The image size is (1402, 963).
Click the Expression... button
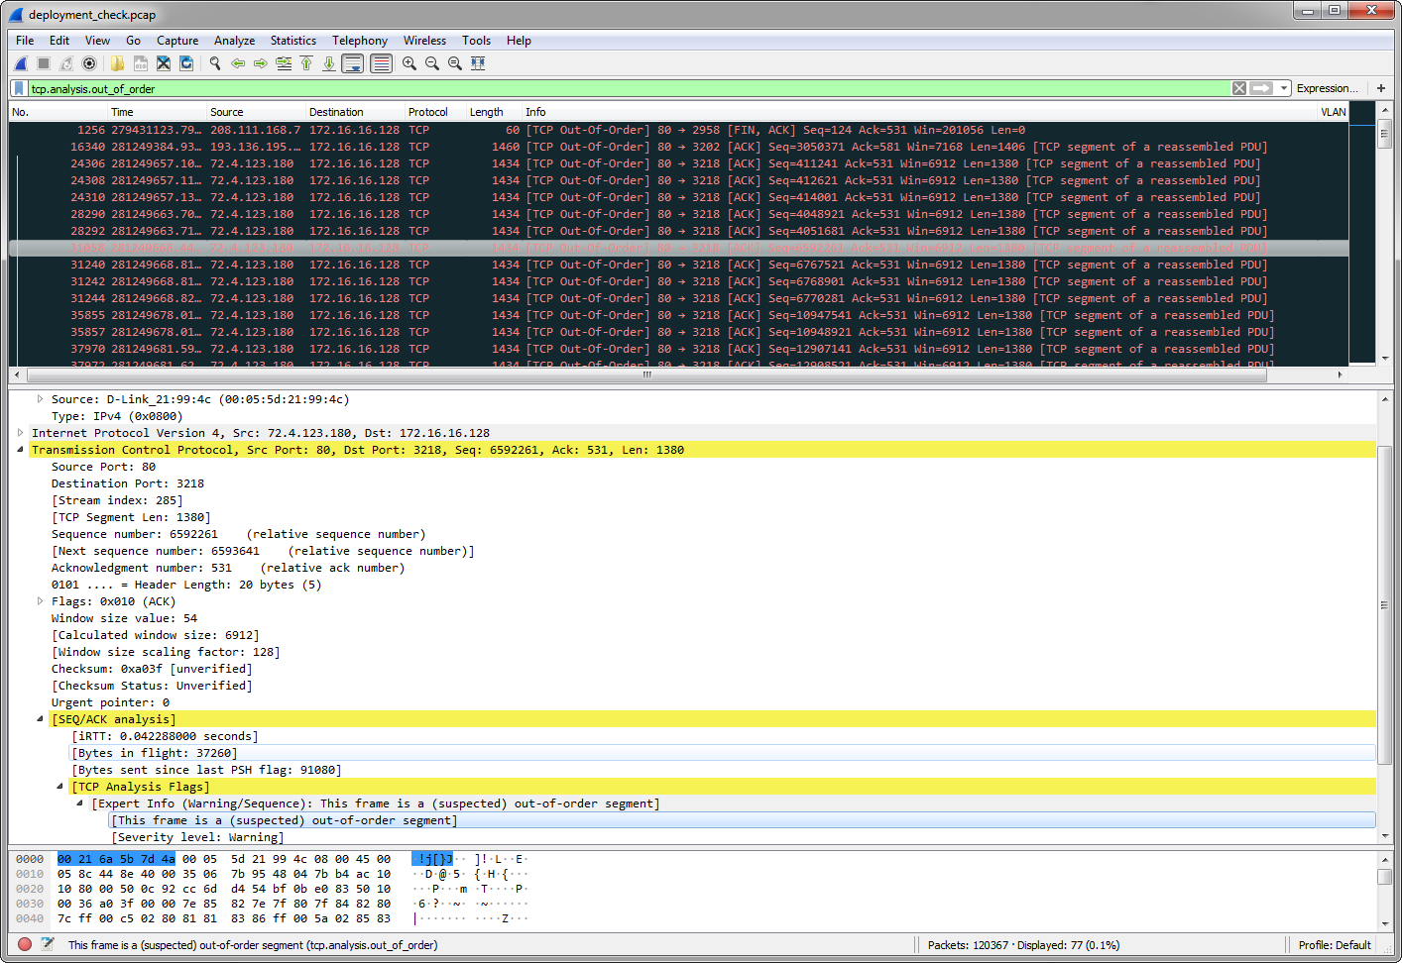1327,88
